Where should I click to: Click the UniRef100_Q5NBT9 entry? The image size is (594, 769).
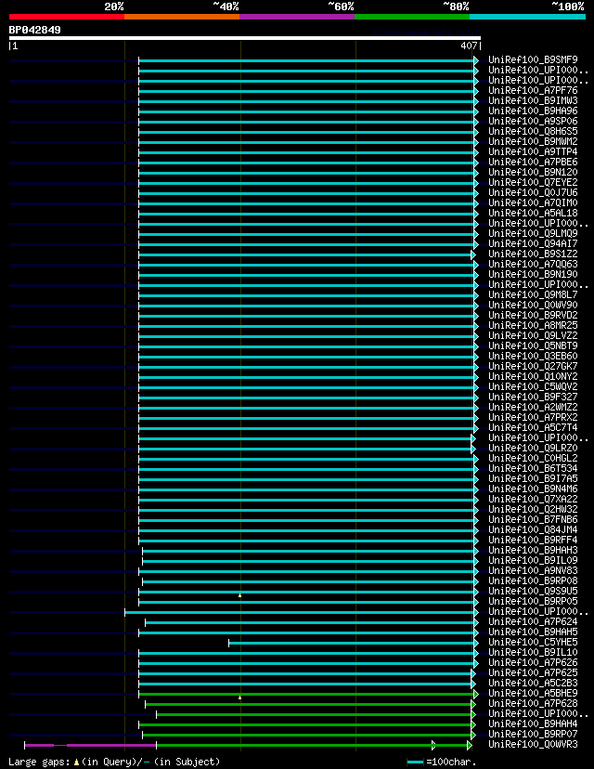[x=533, y=346]
